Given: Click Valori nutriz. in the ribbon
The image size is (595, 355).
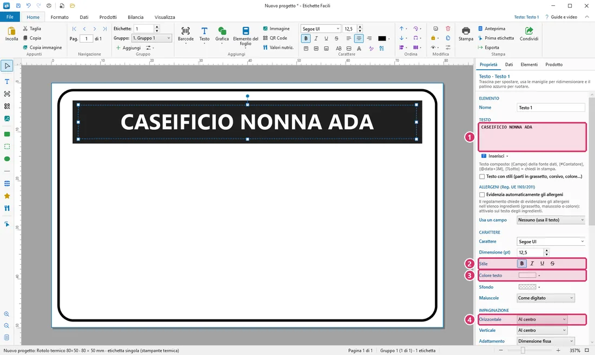Looking at the screenshot, I should 278,48.
